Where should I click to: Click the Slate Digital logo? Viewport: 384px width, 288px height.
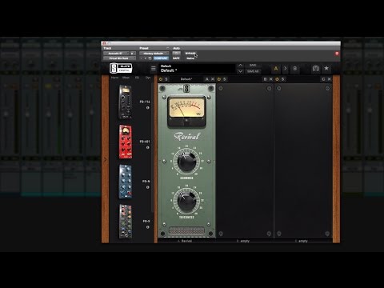tap(121, 68)
